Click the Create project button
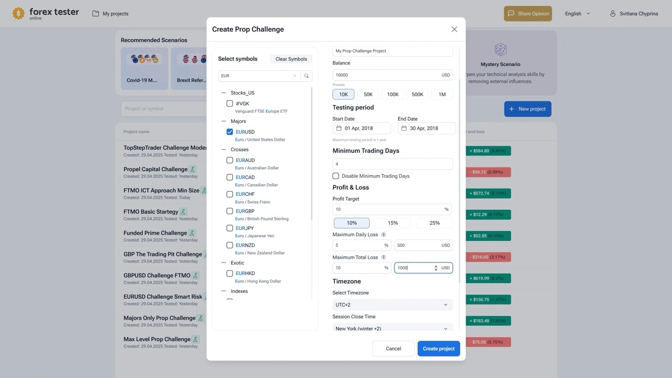The height and width of the screenshot is (378, 672). click(x=438, y=349)
